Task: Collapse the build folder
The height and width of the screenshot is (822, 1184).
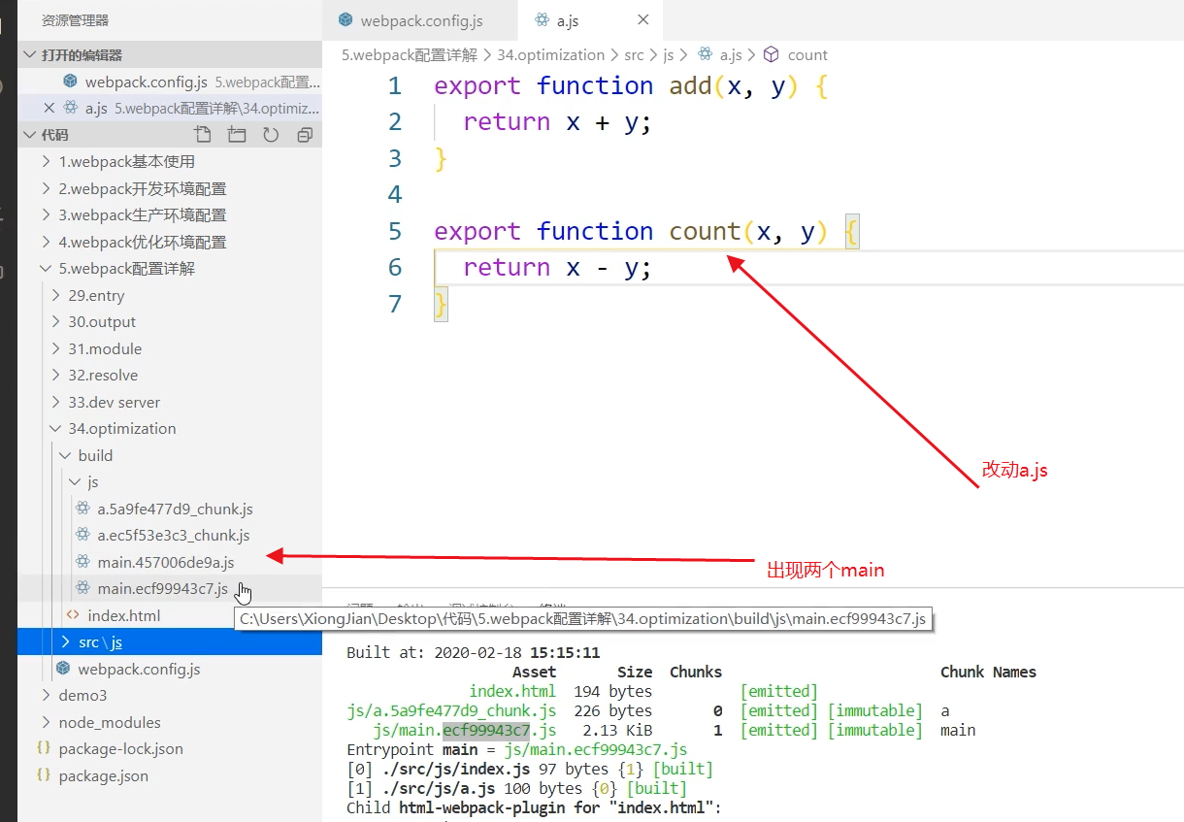Action: [x=170, y=455]
